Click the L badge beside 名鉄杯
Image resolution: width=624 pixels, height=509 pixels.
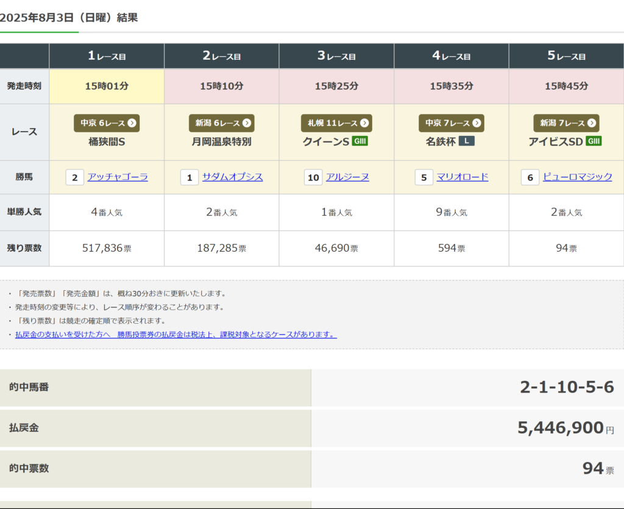[466, 141]
